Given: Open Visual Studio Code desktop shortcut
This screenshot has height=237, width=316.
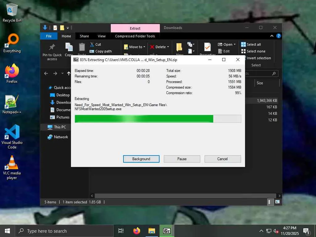Looking at the screenshot, I should point(12,137).
